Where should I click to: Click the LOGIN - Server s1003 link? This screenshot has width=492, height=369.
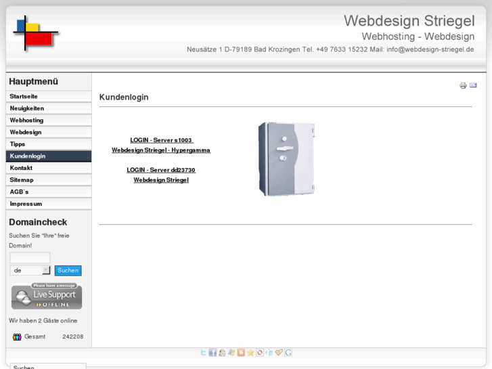pyautogui.click(x=161, y=140)
